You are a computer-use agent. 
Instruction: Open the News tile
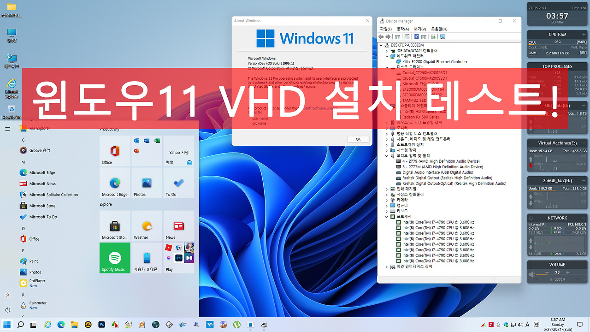click(178, 226)
